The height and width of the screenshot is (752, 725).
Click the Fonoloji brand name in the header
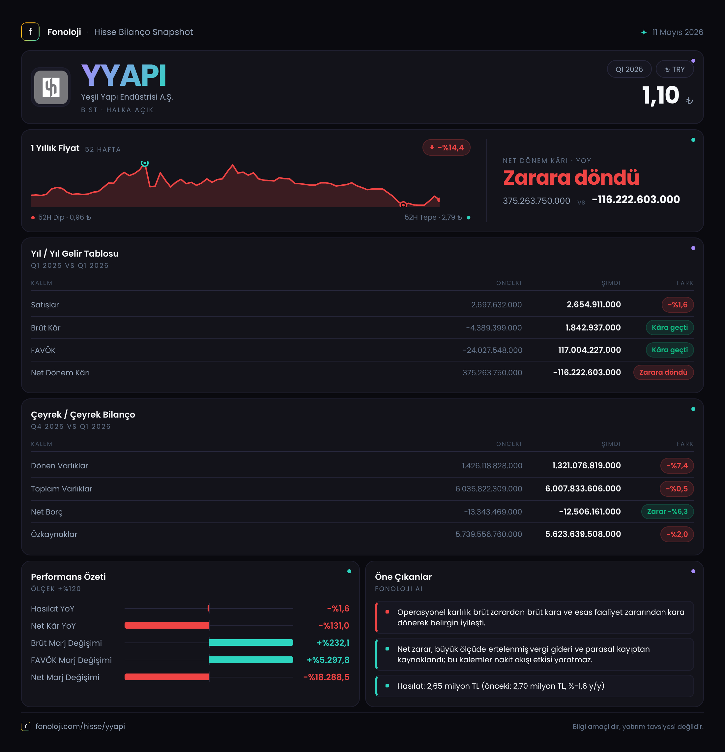64,32
